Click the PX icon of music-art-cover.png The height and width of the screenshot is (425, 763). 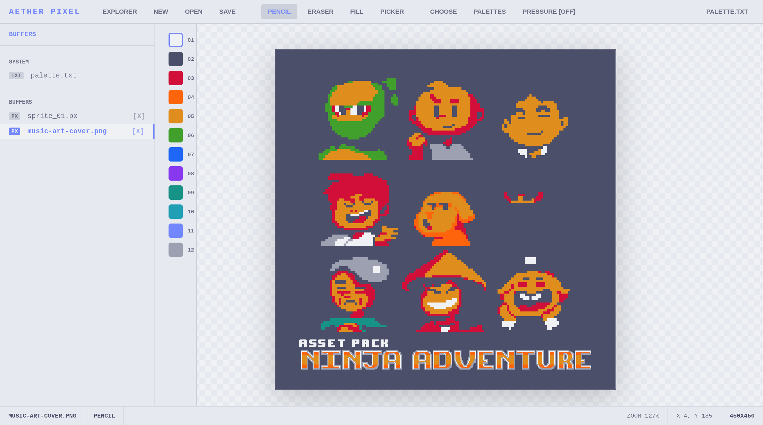point(14,131)
